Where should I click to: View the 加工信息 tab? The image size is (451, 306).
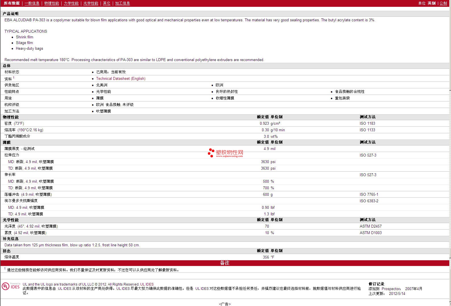(x=122, y=3)
